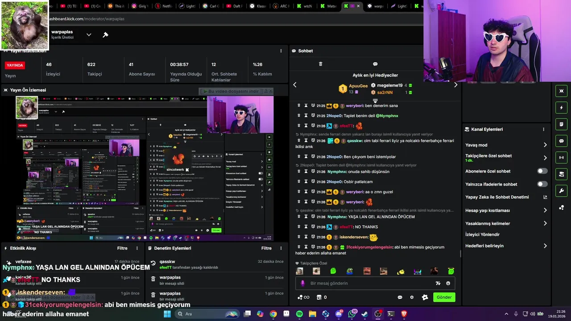Open Yapay Zeka ile Sohbet Denetimi external link

tap(545, 197)
